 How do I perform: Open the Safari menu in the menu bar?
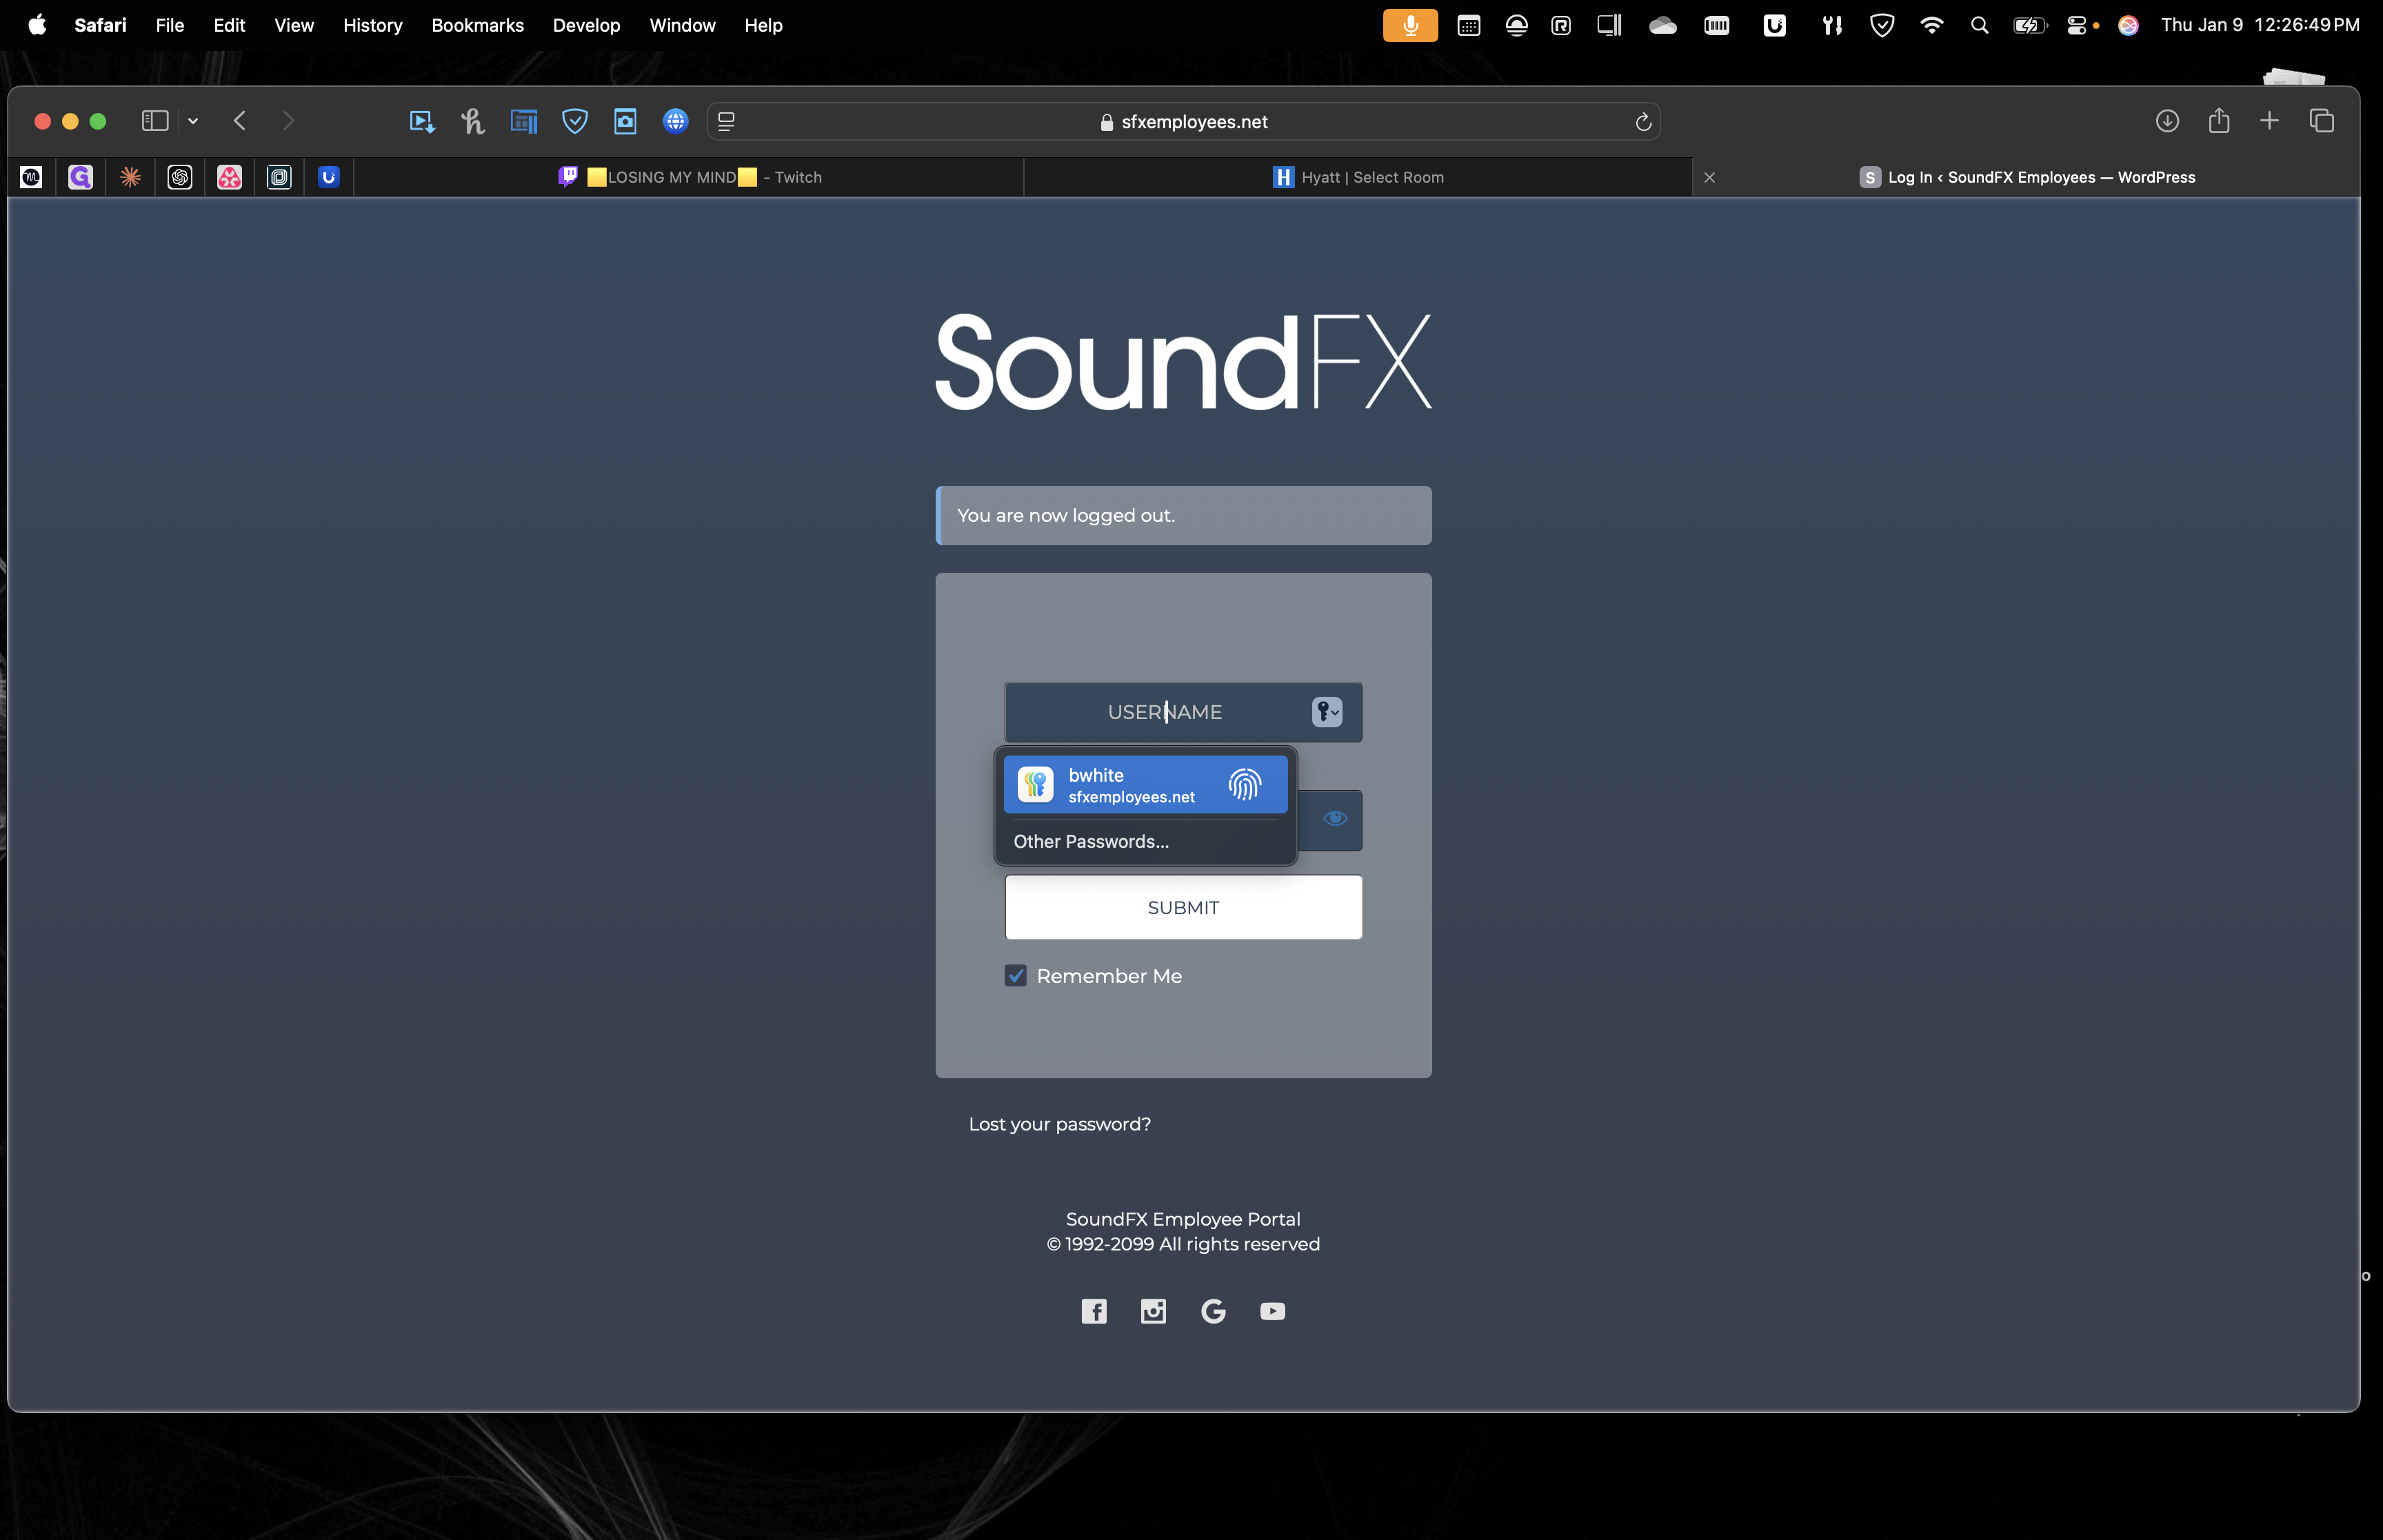click(x=100, y=25)
